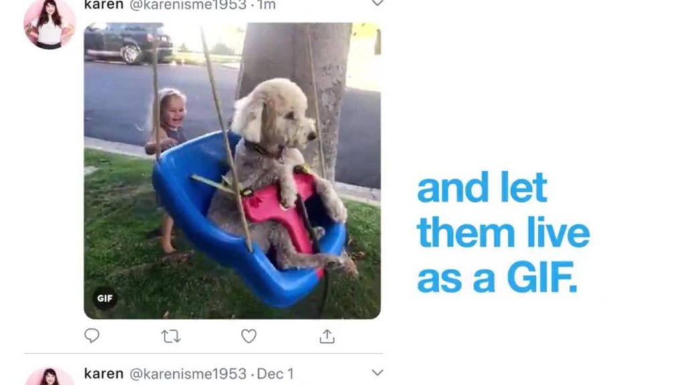The width and height of the screenshot is (685, 385).
Task: Tap the GIF badge on the media
Action: point(105,298)
